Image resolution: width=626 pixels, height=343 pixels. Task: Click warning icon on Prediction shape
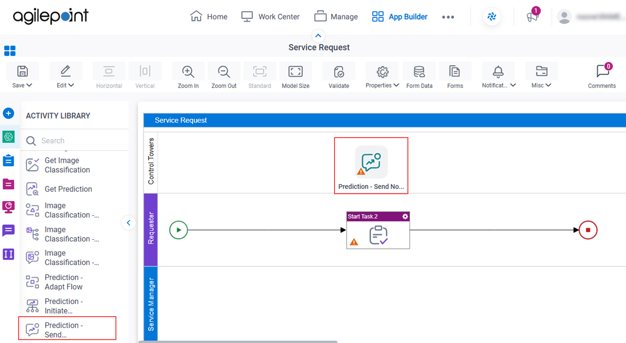[361, 171]
